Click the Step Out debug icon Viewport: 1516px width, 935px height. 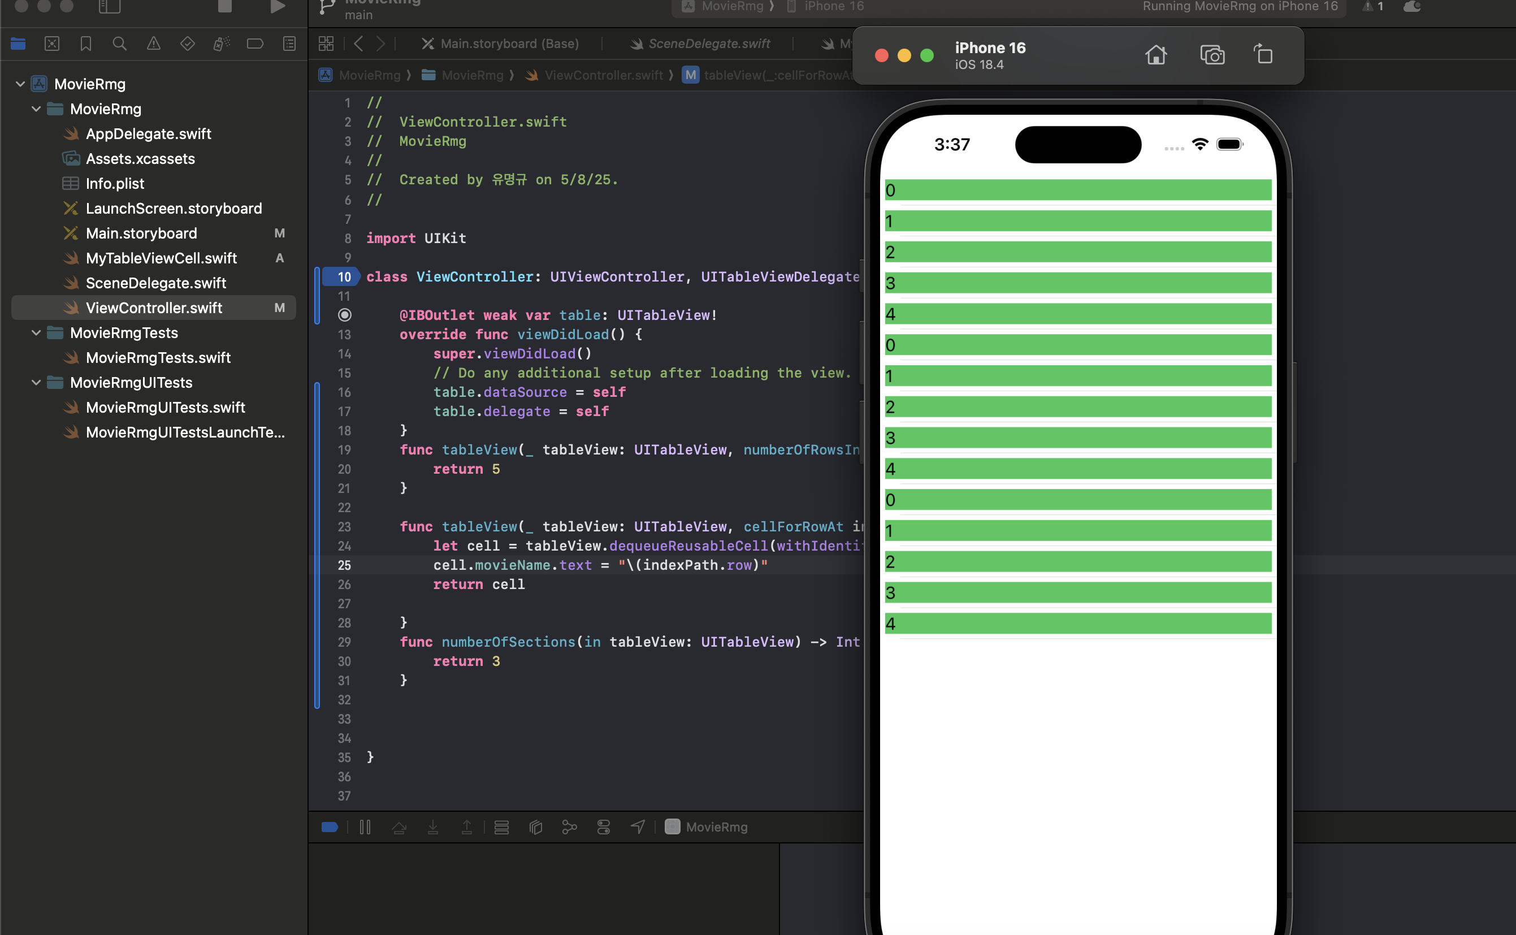(467, 827)
